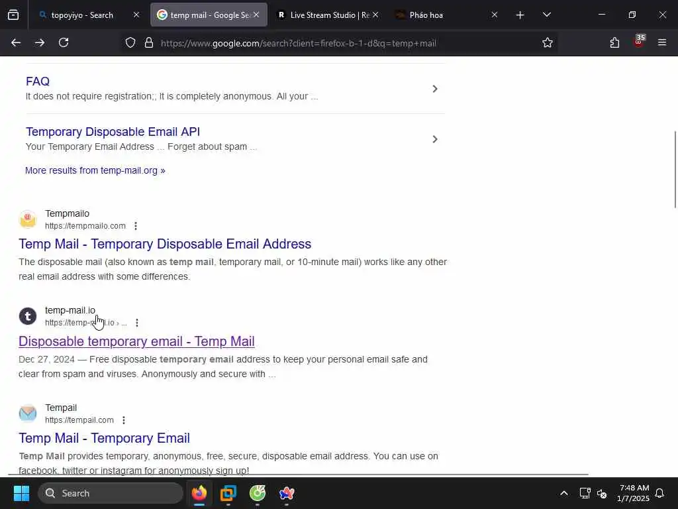Open More results from temp-mail.org
The height and width of the screenshot is (509, 678).
coord(95,170)
